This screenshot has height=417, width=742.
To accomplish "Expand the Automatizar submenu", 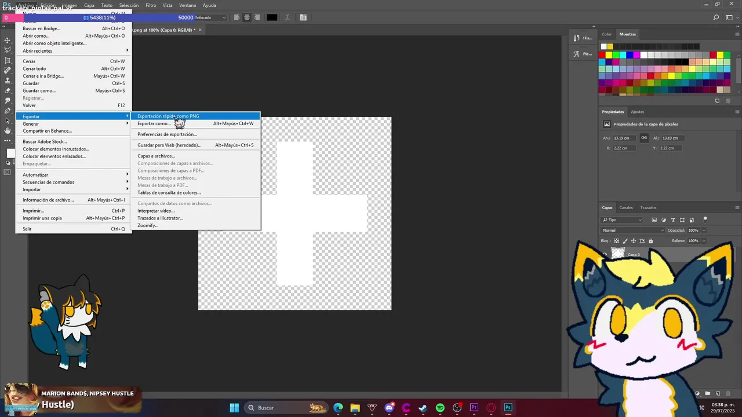I will pyautogui.click(x=74, y=174).
